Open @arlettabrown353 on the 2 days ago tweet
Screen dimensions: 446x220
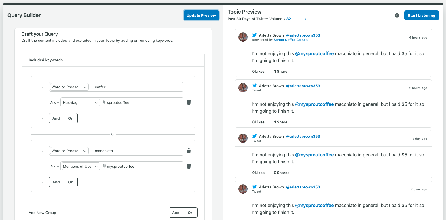point(303,187)
